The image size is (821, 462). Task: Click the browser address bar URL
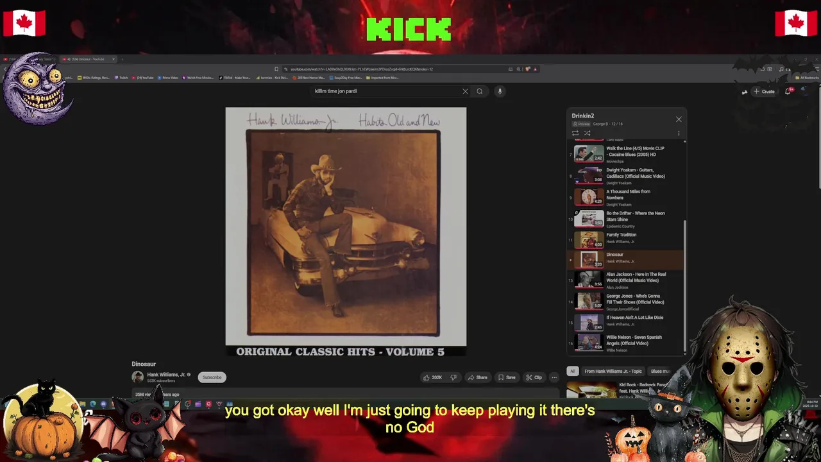point(398,69)
